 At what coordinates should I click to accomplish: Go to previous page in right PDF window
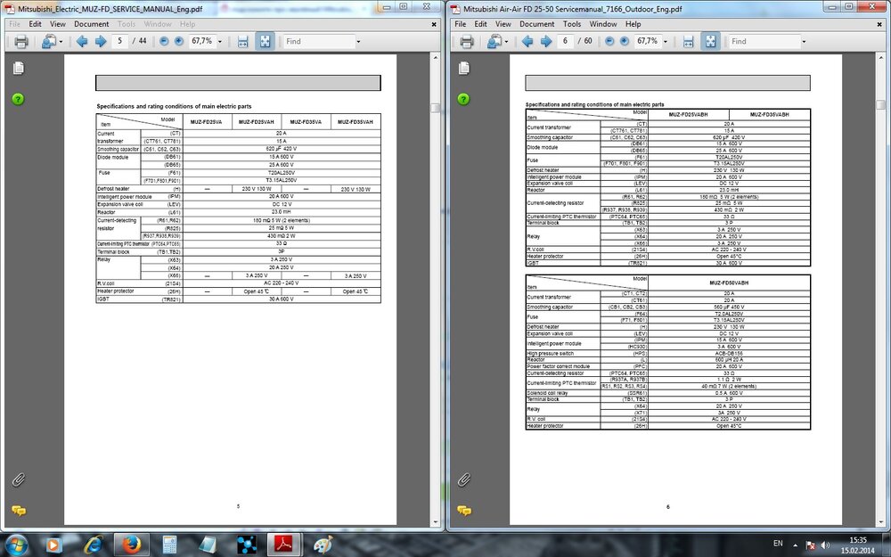click(x=527, y=42)
